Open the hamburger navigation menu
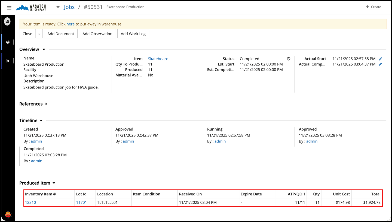392x222 pixels. [9, 8]
